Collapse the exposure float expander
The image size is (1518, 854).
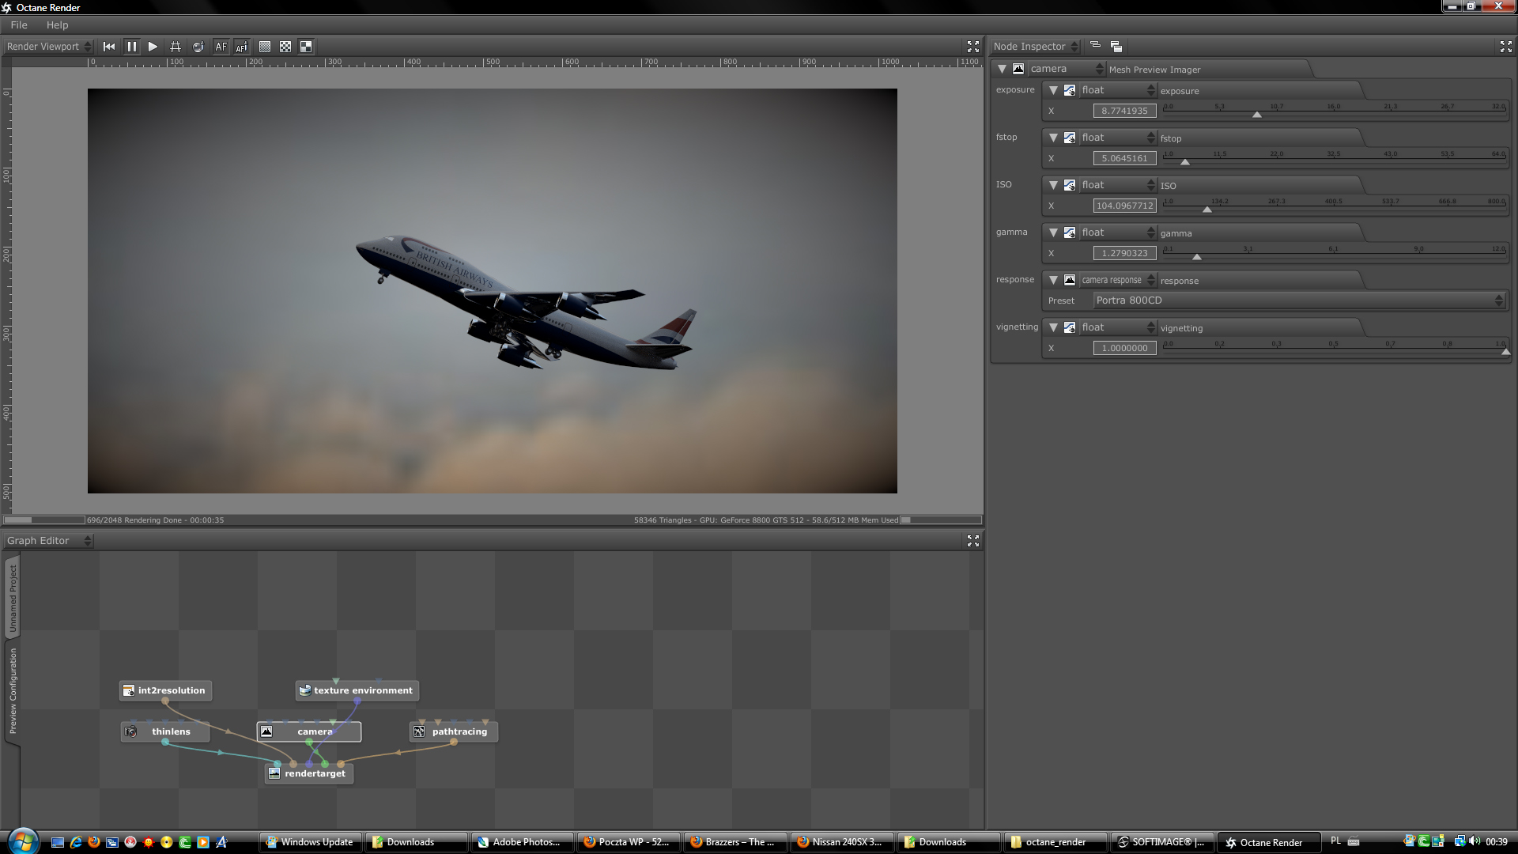(1053, 90)
